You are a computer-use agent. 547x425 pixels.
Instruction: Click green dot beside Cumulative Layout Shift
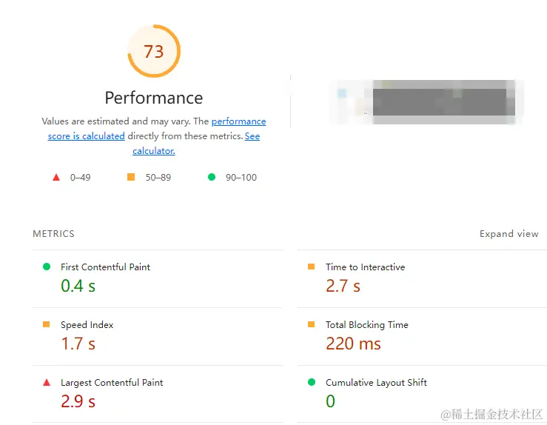[312, 382]
